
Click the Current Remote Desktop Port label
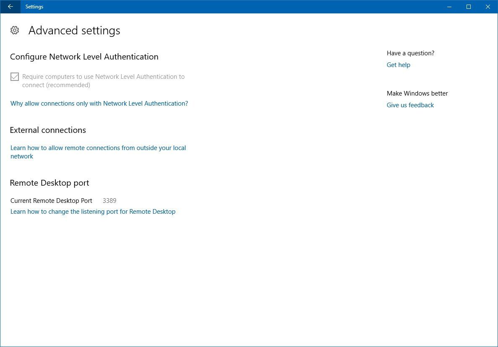click(51, 200)
